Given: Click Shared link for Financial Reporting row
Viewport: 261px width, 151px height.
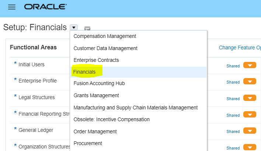Looking at the screenshot, I should point(233,115).
